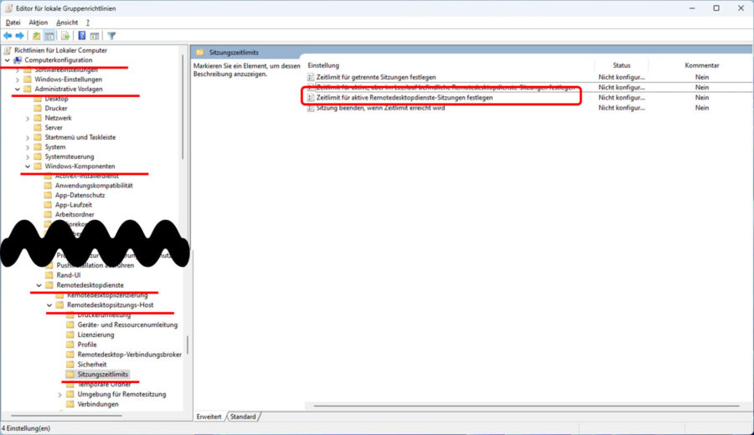The image size is (754, 435).
Task: Click the folder icon beside Systemsteuerung
Action: click(x=38, y=156)
